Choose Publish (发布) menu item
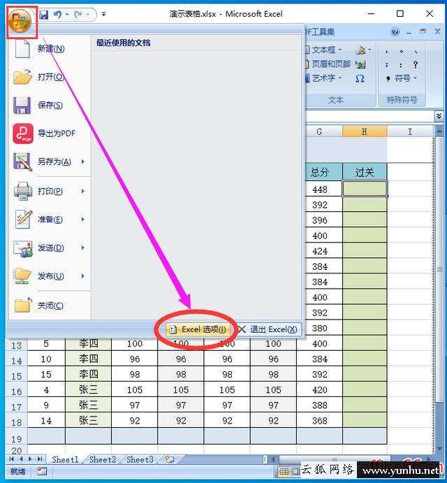 51,276
